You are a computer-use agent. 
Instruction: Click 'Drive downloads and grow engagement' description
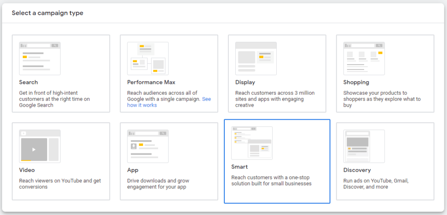tap(158, 184)
